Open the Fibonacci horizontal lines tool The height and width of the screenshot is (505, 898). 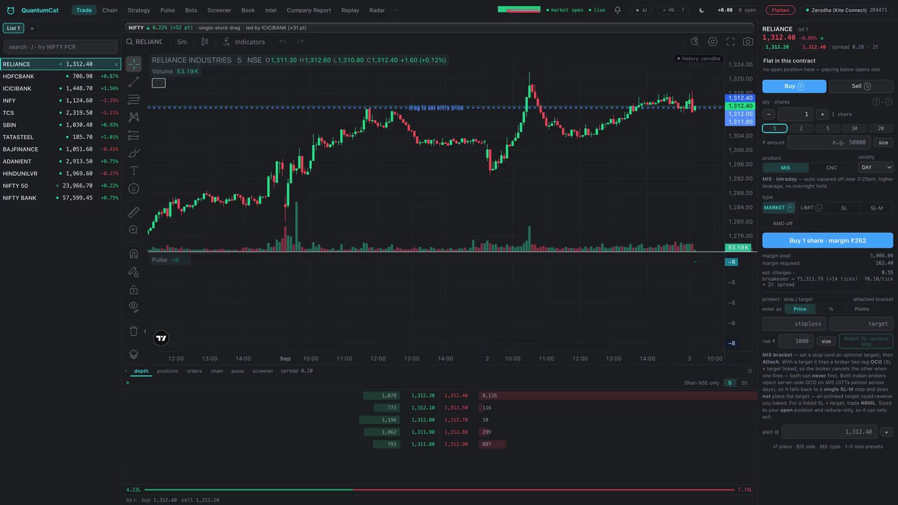pyautogui.click(x=133, y=100)
